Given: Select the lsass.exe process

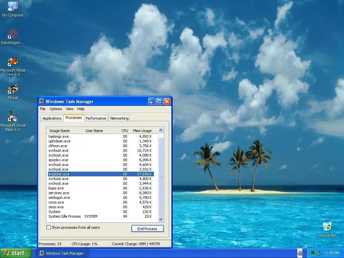Looking at the screenshot, I should tap(101, 188).
